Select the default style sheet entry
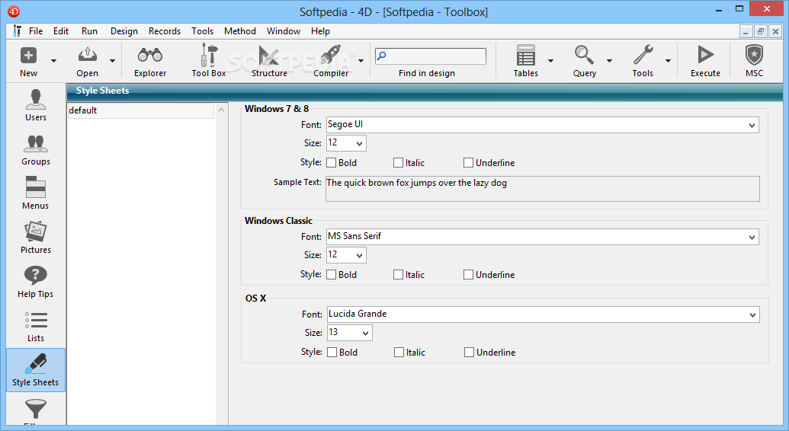 [x=141, y=110]
